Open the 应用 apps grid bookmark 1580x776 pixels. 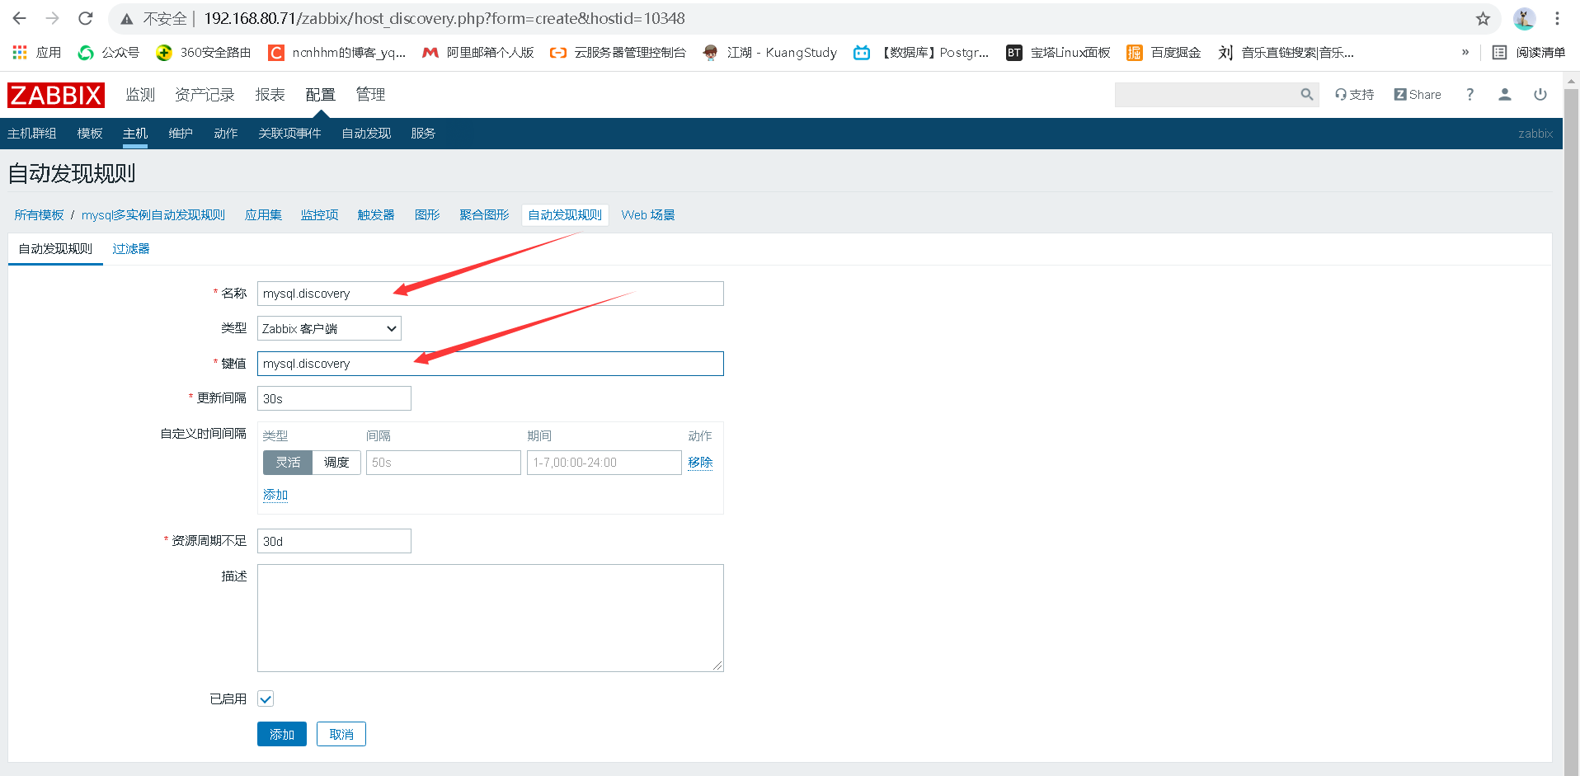pos(37,53)
